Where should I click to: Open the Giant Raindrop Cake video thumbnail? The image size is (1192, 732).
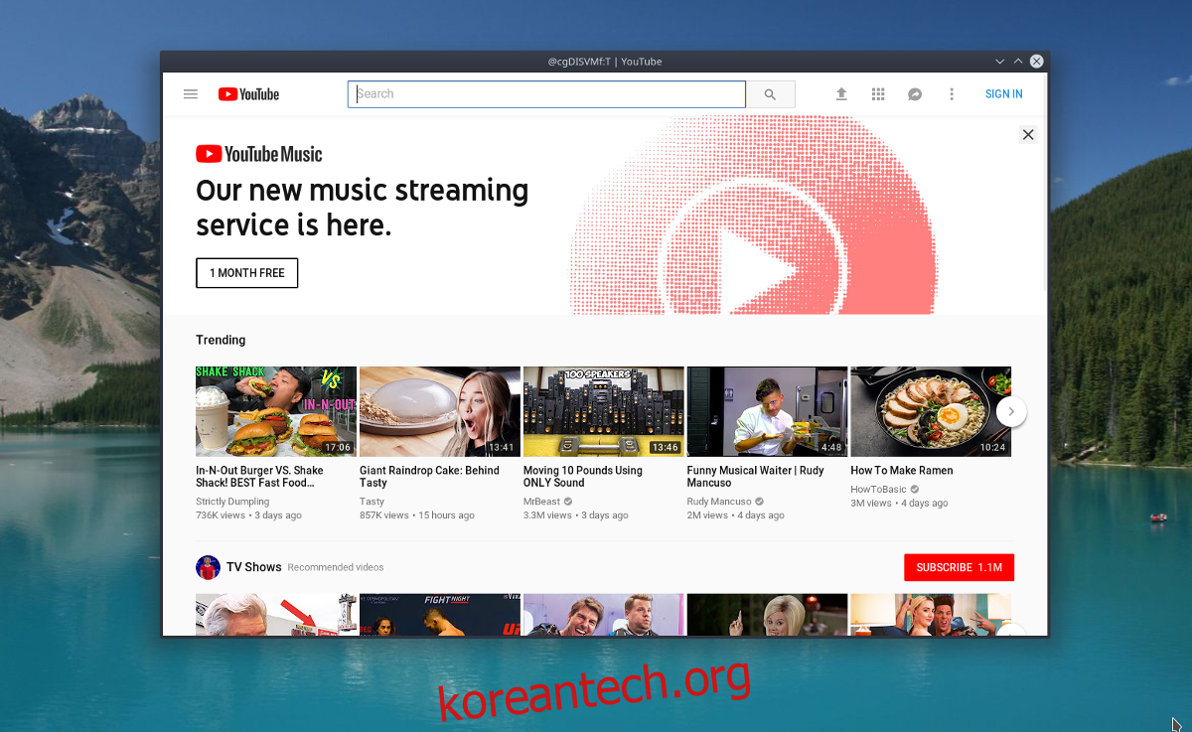(x=440, y=411)
